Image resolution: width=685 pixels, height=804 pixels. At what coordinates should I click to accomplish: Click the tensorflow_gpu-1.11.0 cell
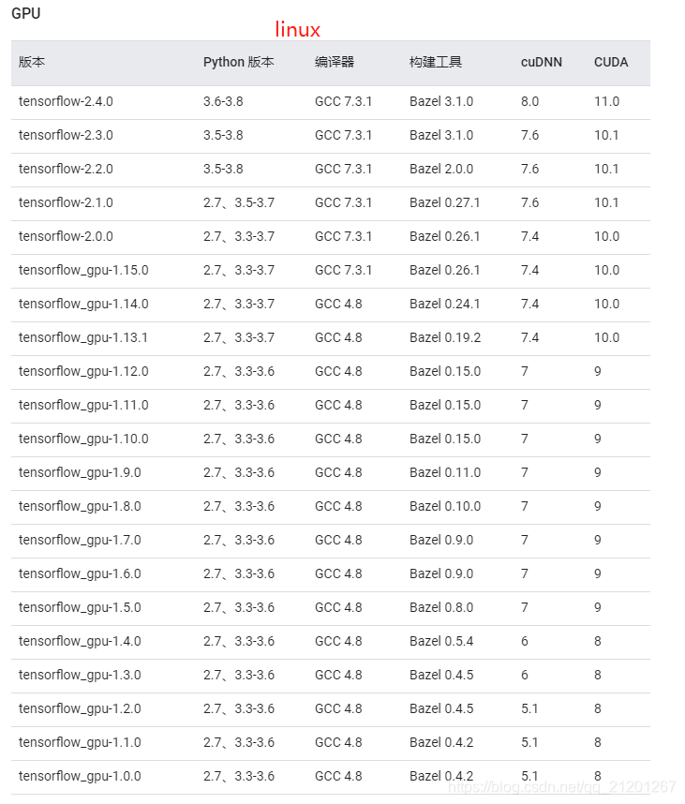tap(83, 406)
